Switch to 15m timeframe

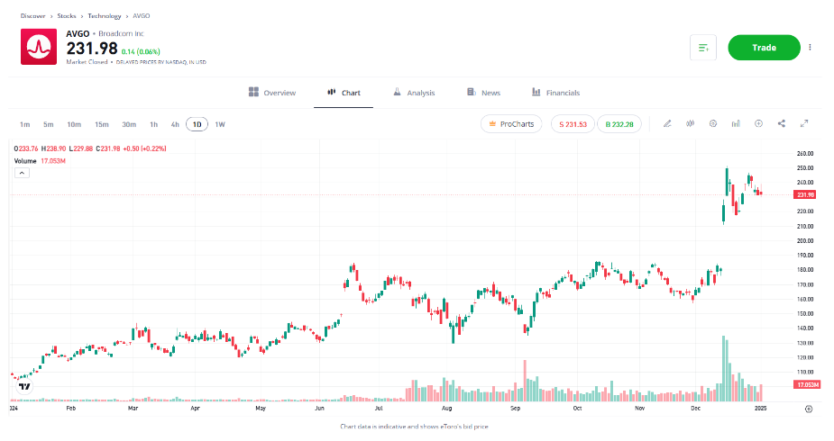(x=102, y=124)
